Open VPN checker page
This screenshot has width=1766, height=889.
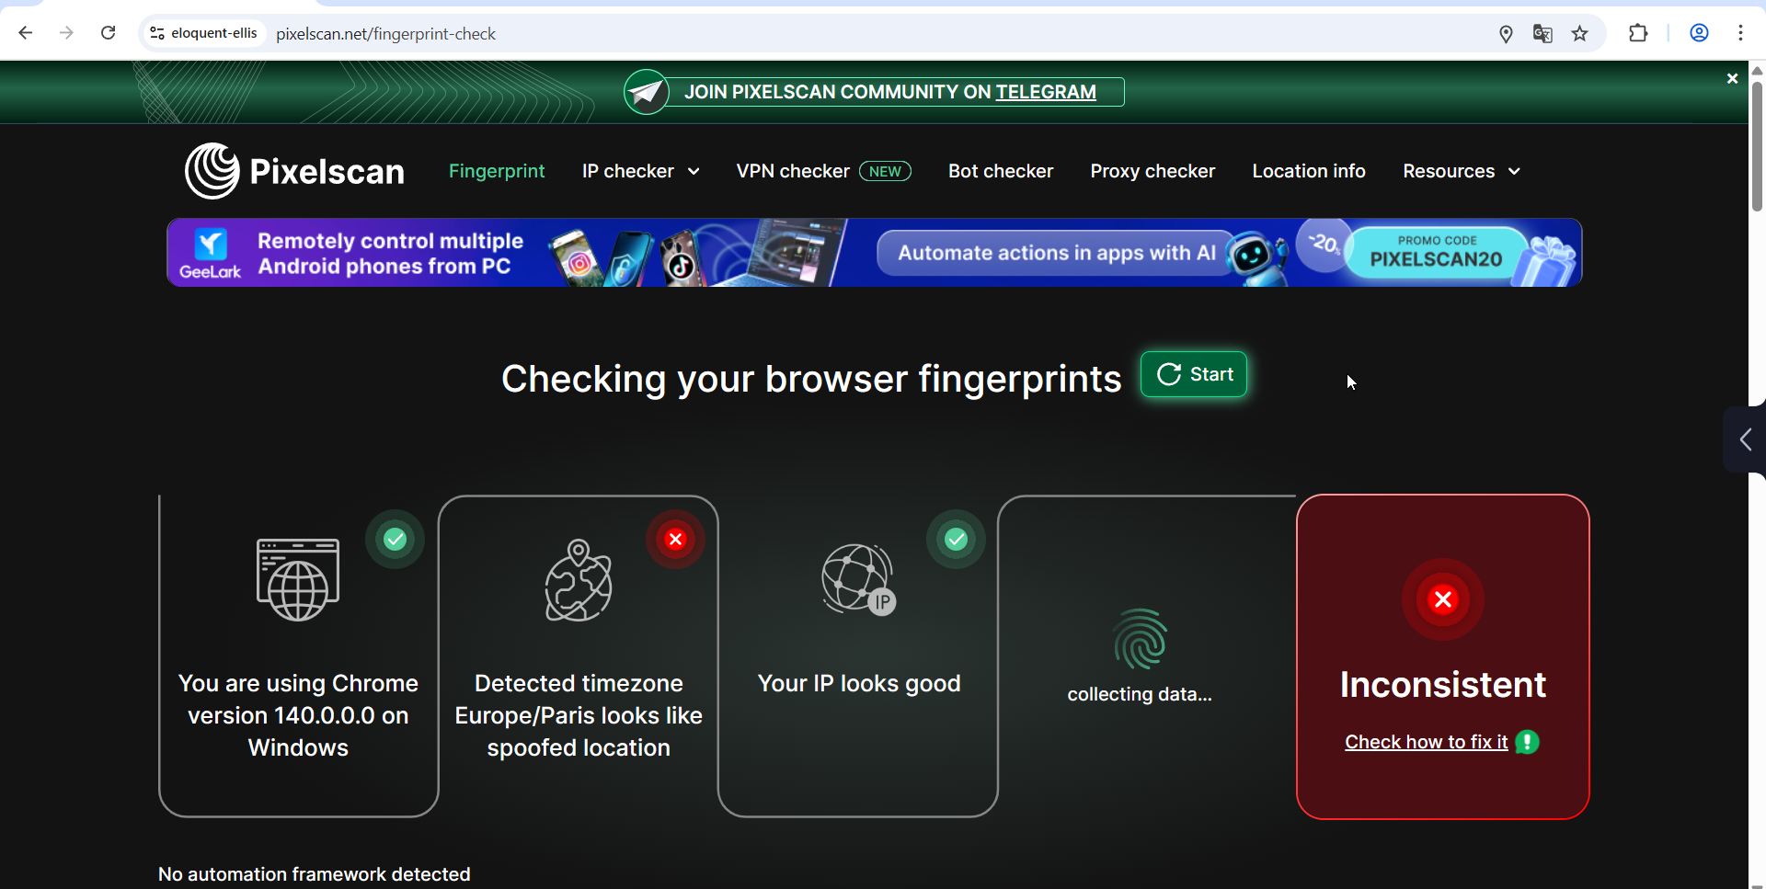click(x=793, y=171)
